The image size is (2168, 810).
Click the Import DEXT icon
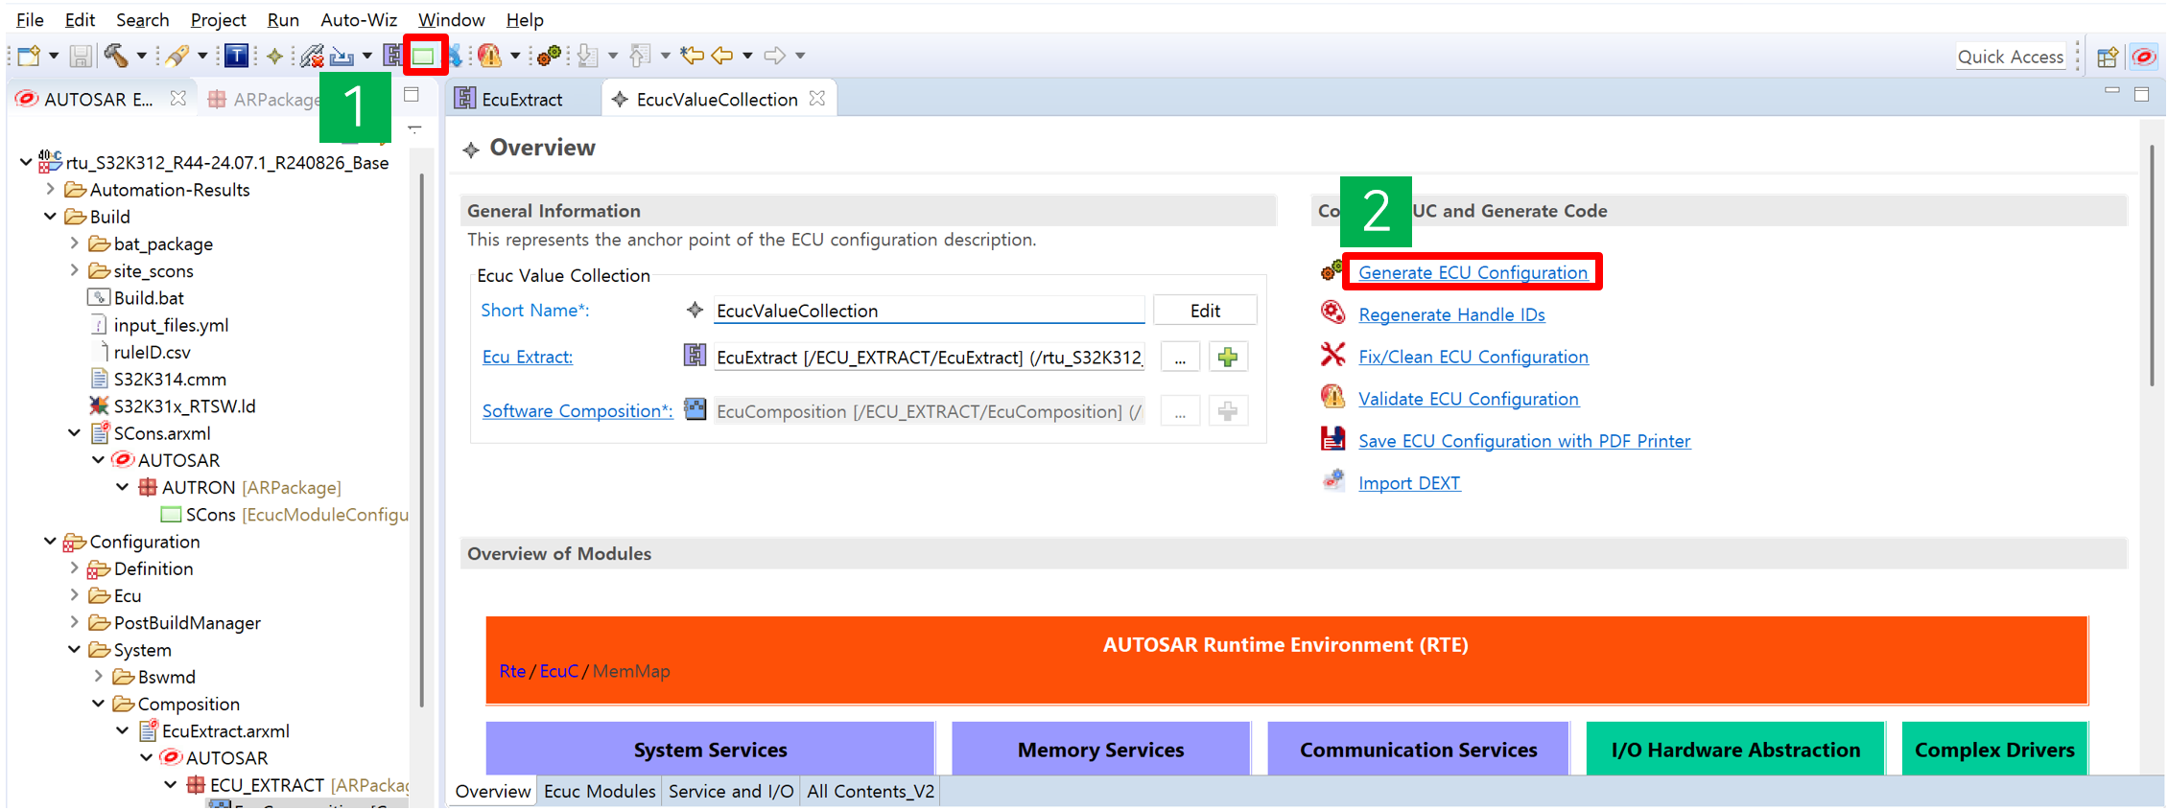(x=1332, y=481)
